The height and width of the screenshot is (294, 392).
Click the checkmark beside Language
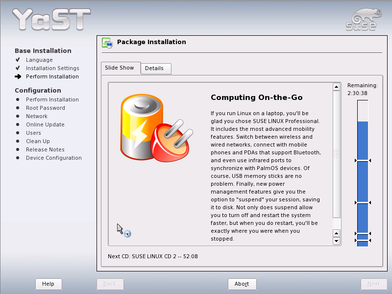click(18, 60)
